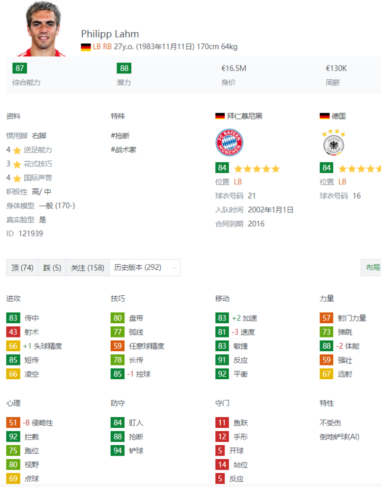This screenshot has width=381, height=487.
Task: Click the flag icon next to 拜仁慕尼黑
Action: [220, 116]
